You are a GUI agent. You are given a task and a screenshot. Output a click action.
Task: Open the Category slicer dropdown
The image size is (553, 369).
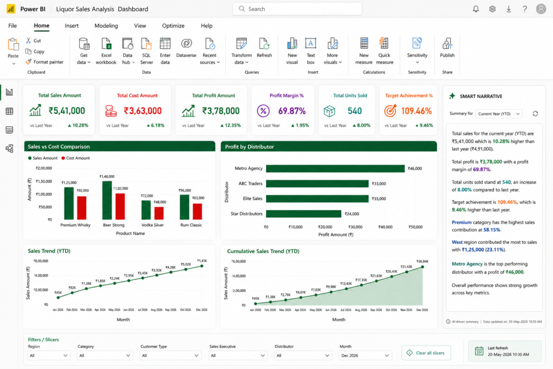click(x=105, y=355)
